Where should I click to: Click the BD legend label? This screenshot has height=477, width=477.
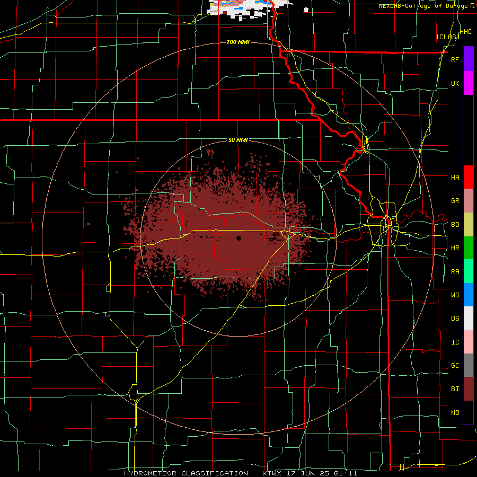pos(455,225)
